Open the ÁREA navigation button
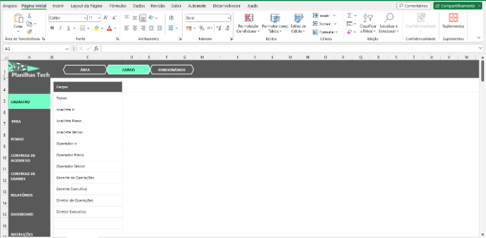 coord(85,70)
